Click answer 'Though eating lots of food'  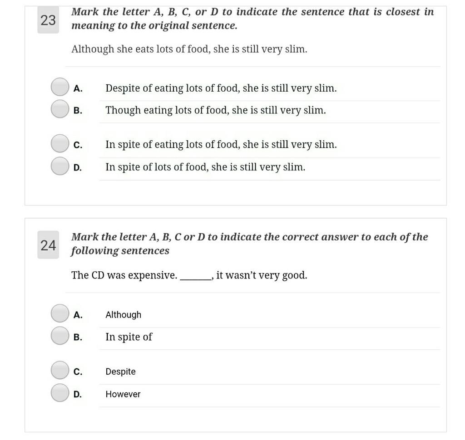216,110
